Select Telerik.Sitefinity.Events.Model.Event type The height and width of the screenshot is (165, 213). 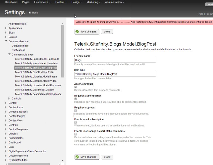coord(35,72)
